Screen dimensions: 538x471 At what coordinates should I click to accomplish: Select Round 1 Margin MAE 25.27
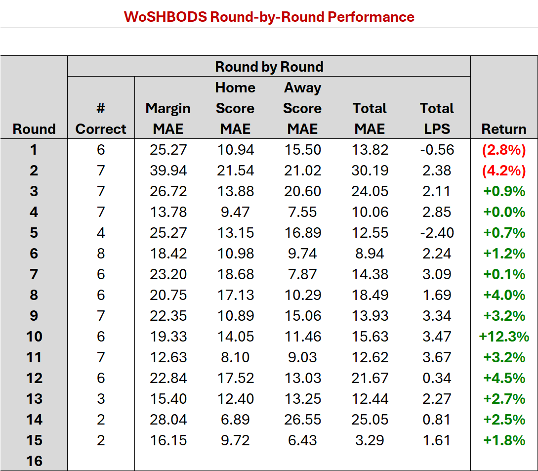pos(168,150)
